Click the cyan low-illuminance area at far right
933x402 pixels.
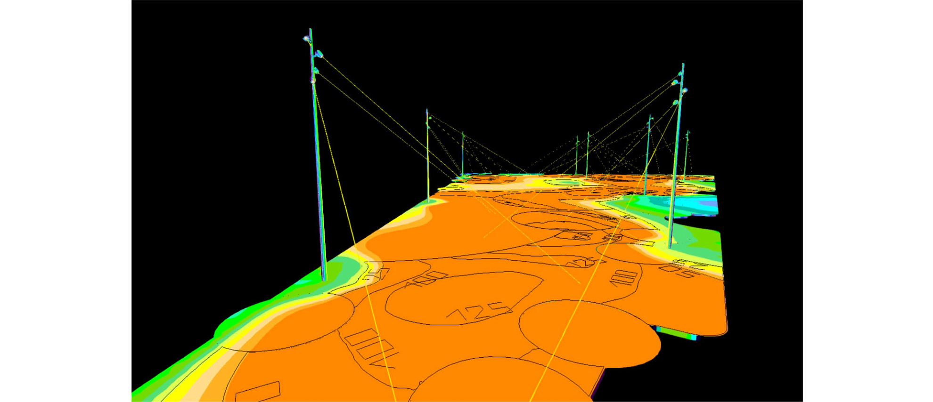tap(702, 205)
